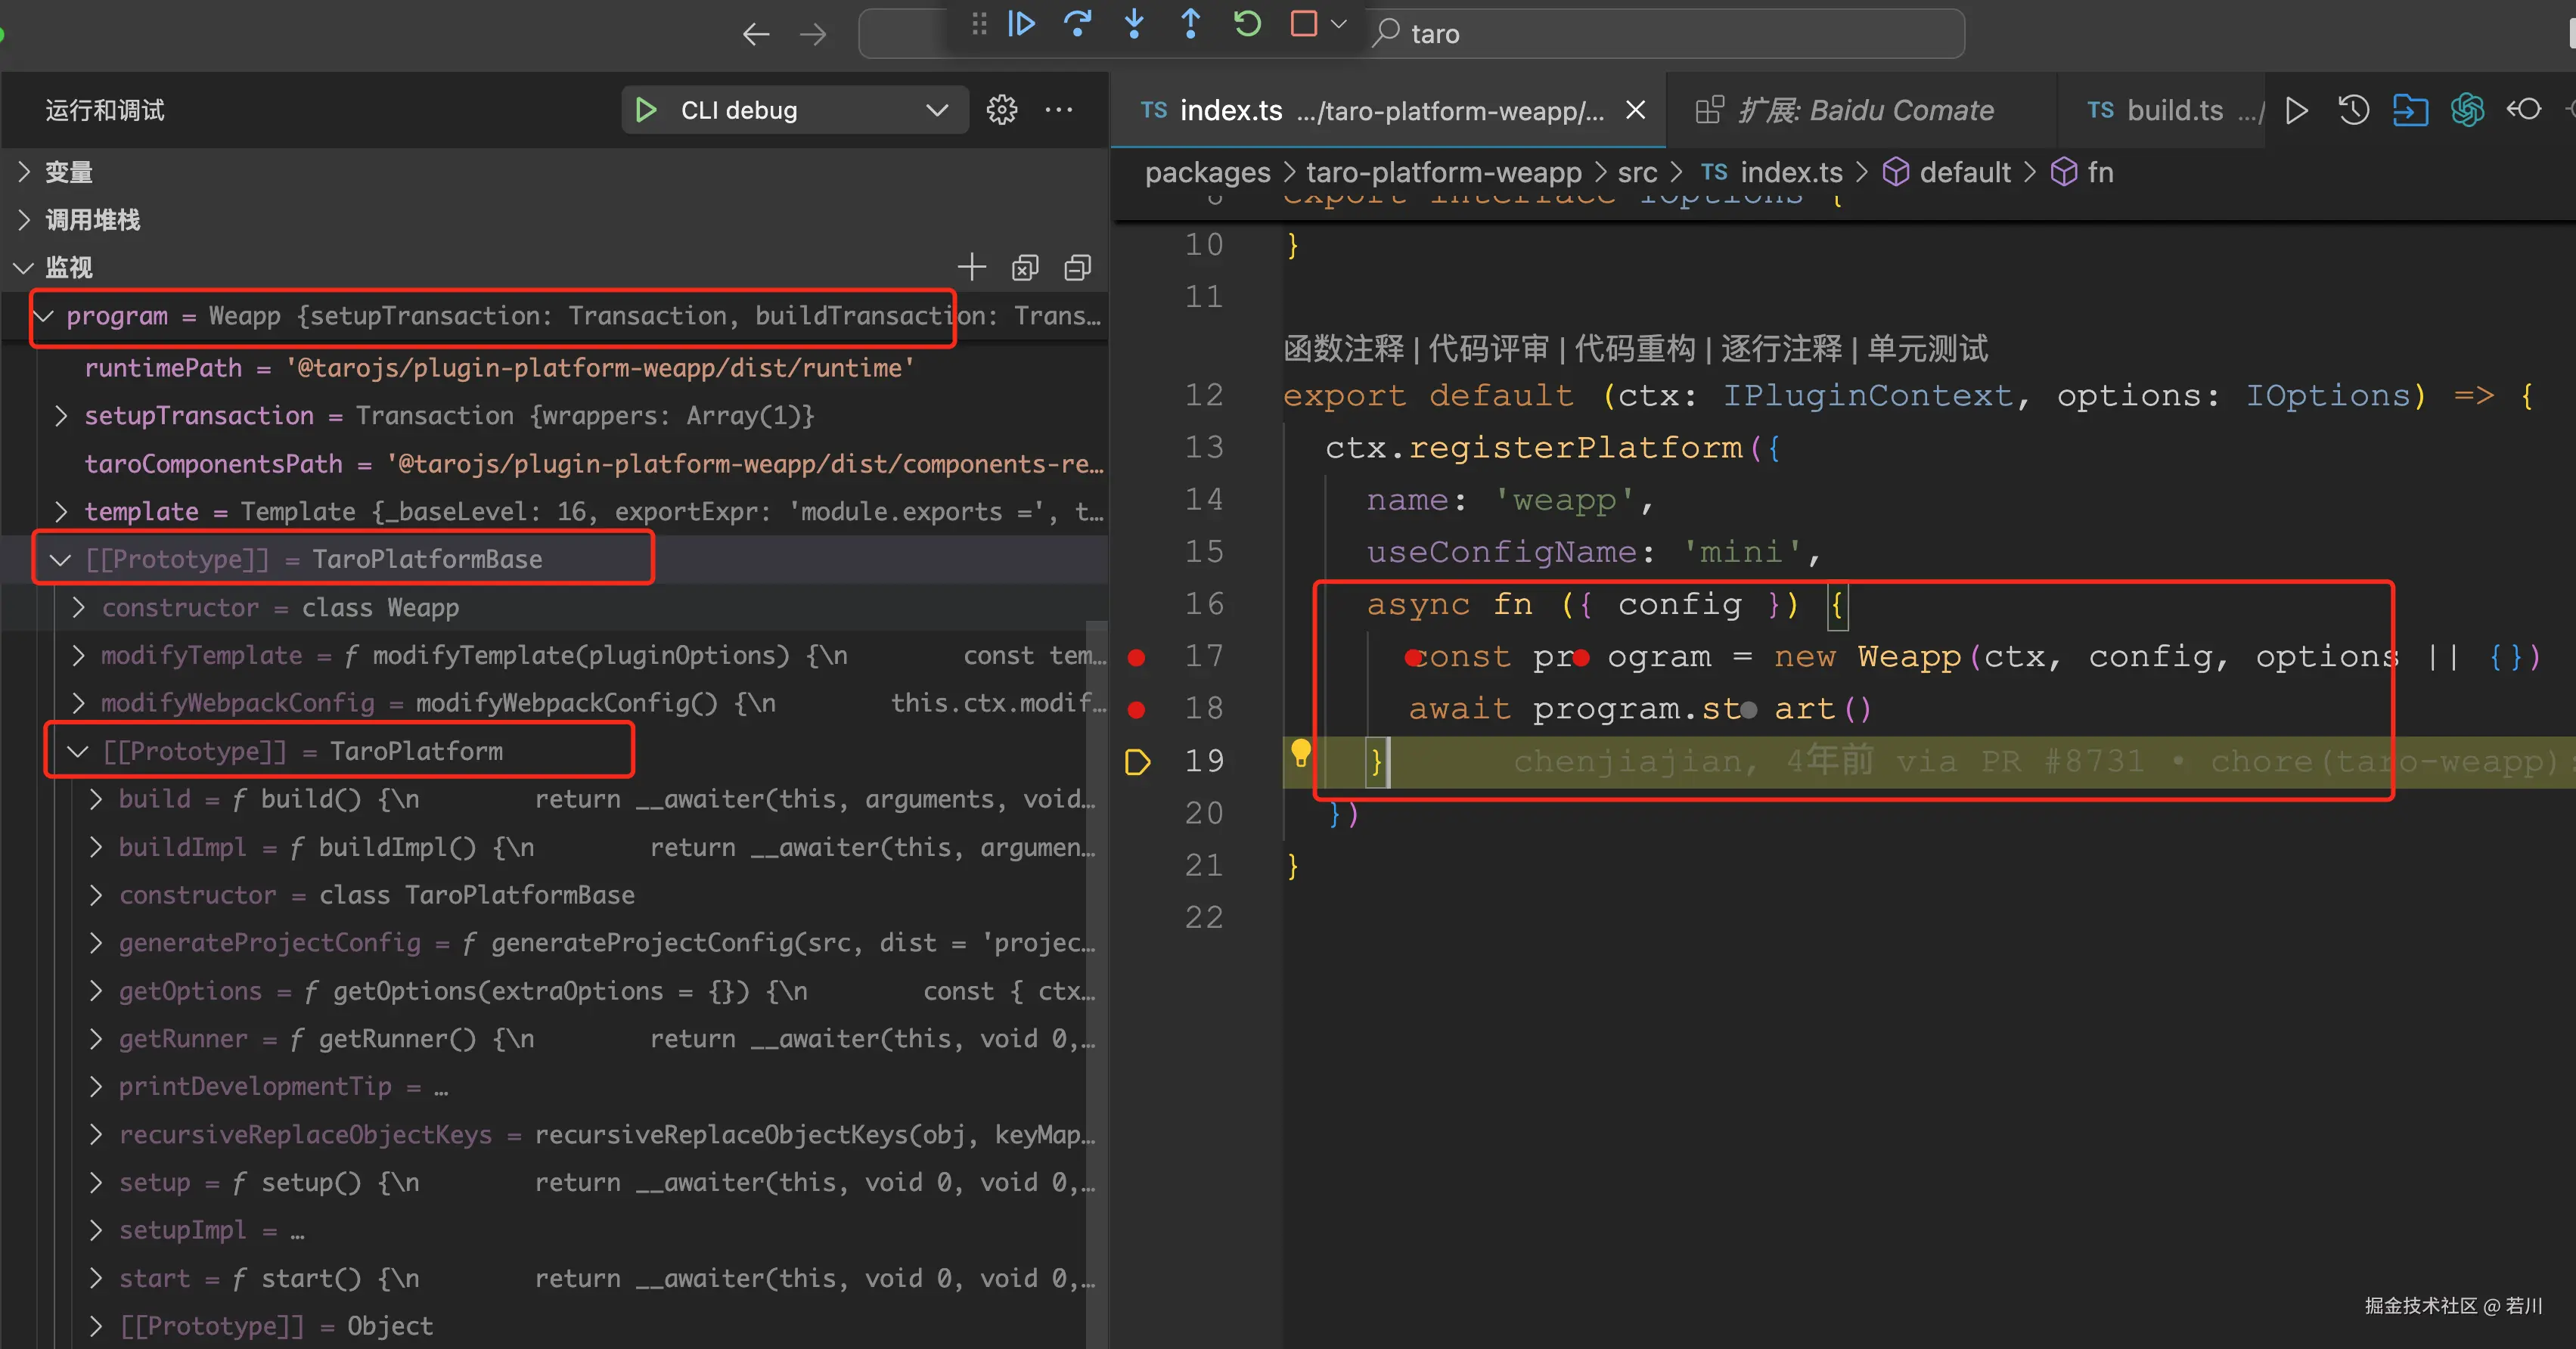This screenshot has height=1349, width=2576.
Task: Add a new watch expression
Action: [x=971, y=267]
